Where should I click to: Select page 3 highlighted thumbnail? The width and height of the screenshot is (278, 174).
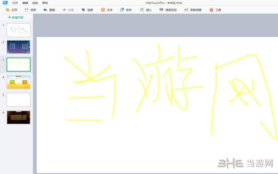tap(19, 64)
